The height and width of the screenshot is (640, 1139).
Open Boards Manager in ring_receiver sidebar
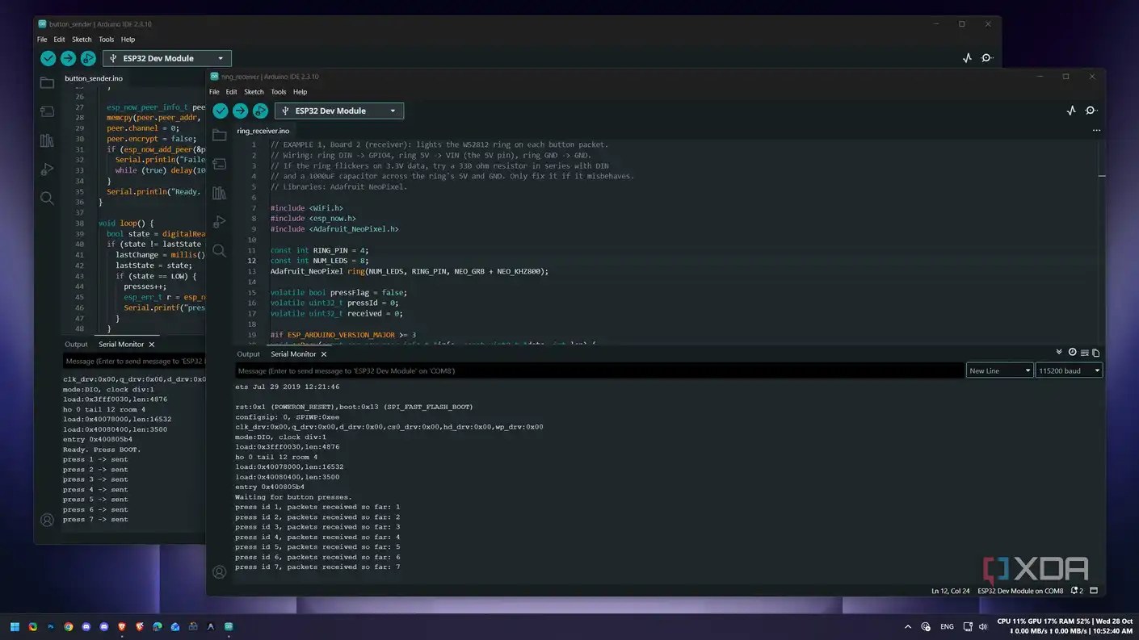(x=219, y=165)
